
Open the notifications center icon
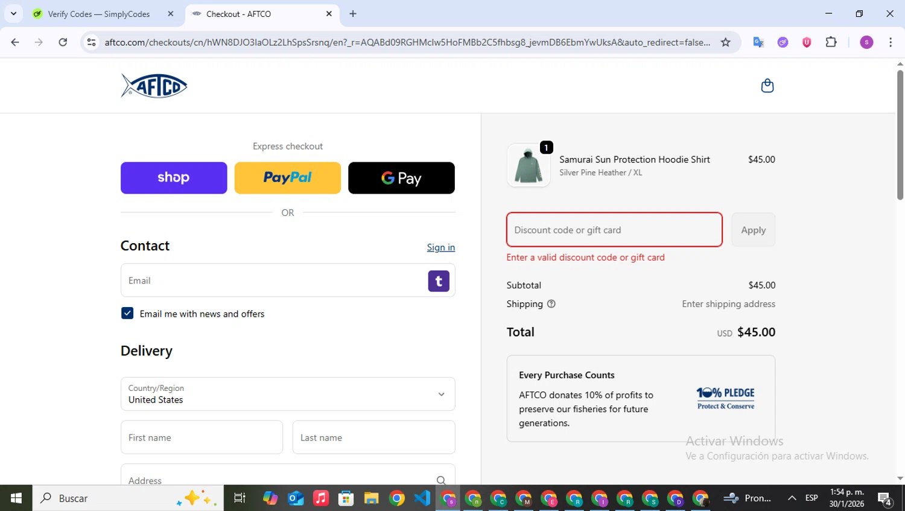tap(884, 498)
